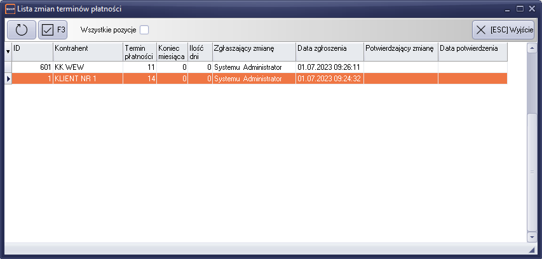Select the KK WEW contractor row
Viewport: 542px width, 259px height.
pyautogui.click(x=88, y=67)
